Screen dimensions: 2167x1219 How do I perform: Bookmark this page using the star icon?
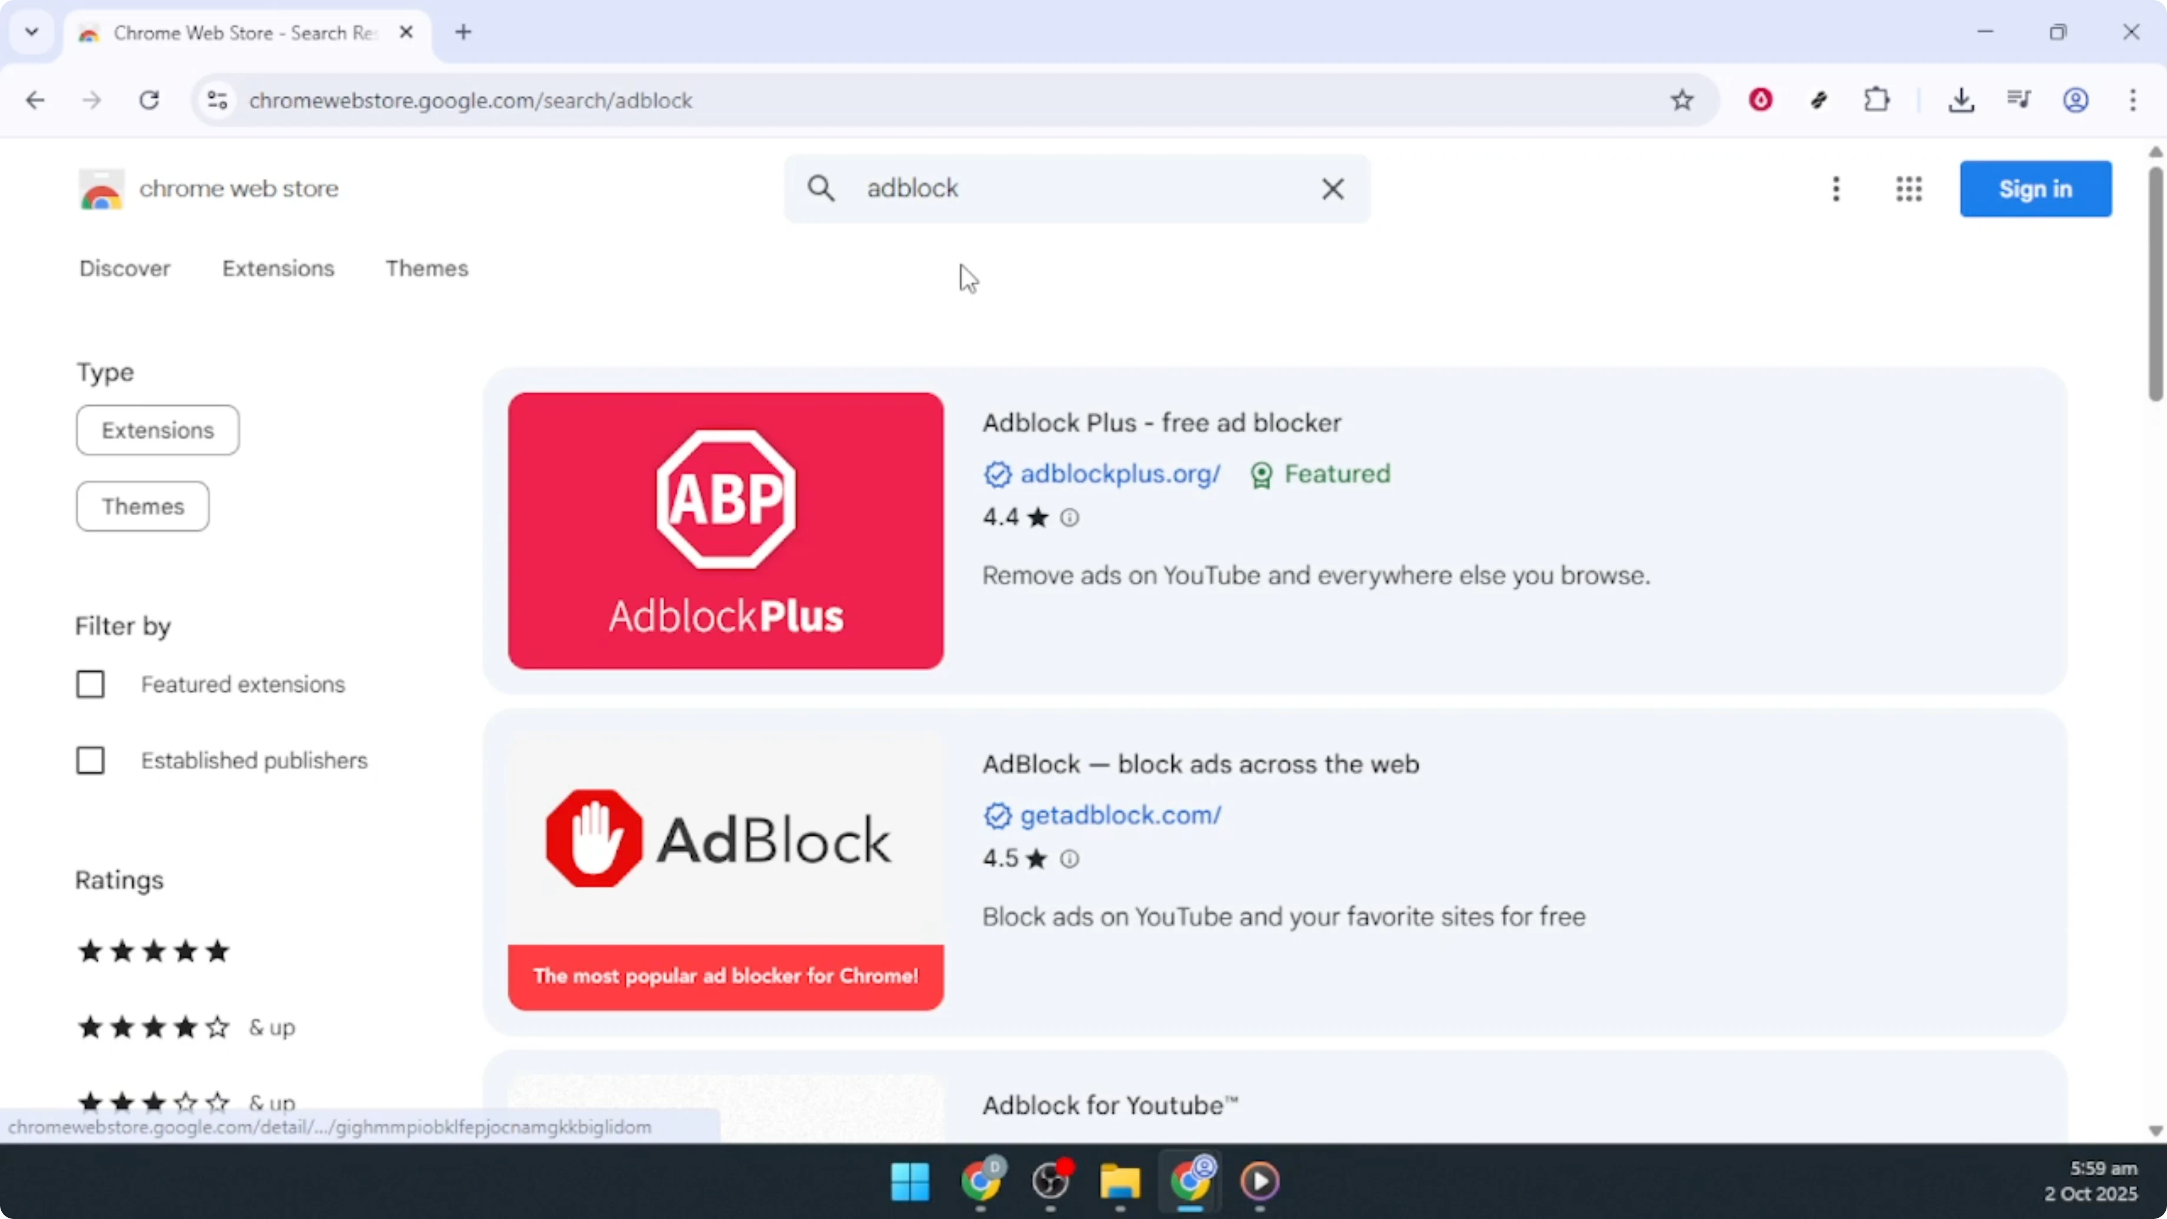(1682, 100)
